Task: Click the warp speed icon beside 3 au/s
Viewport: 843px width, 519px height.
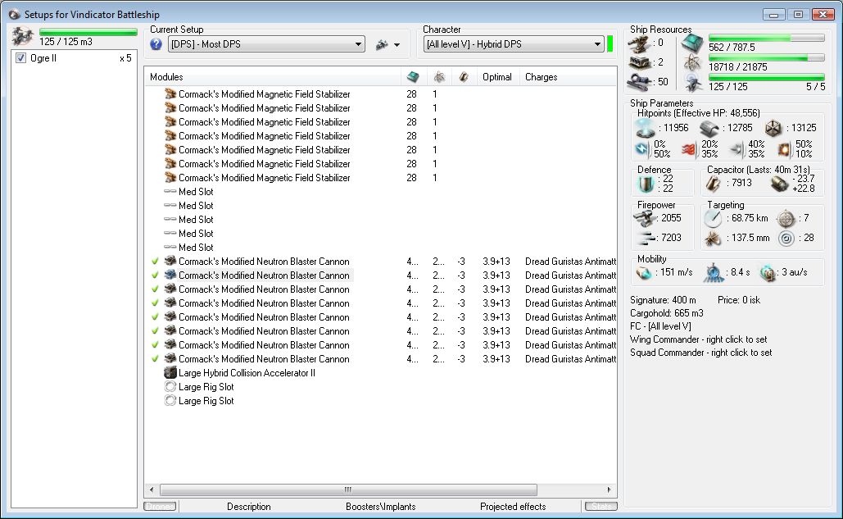Action: (x=768, y=273)
